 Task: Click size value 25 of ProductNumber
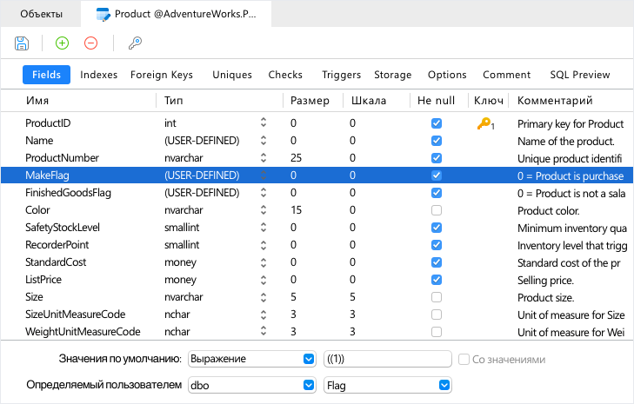click(296, 157)
